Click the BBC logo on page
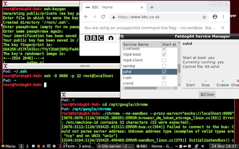 (x=94, y=38)
